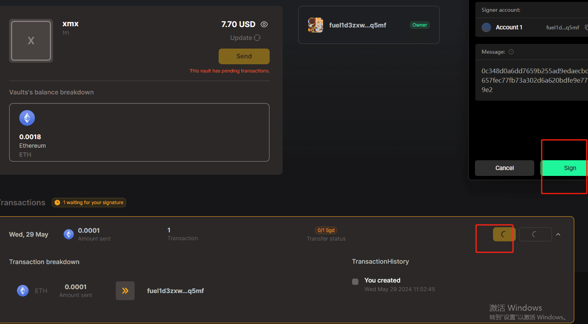Select the fuel1d3zxw...q5mf owner card

[369, 25]
